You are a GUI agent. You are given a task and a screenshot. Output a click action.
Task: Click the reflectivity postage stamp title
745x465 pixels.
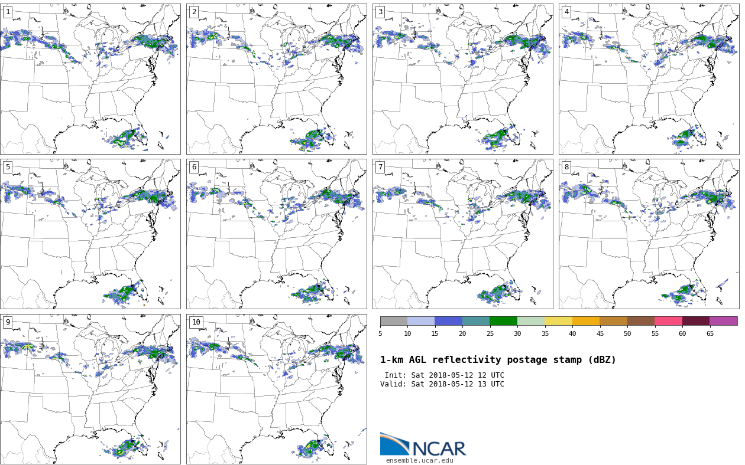click(x=498, y=360)
